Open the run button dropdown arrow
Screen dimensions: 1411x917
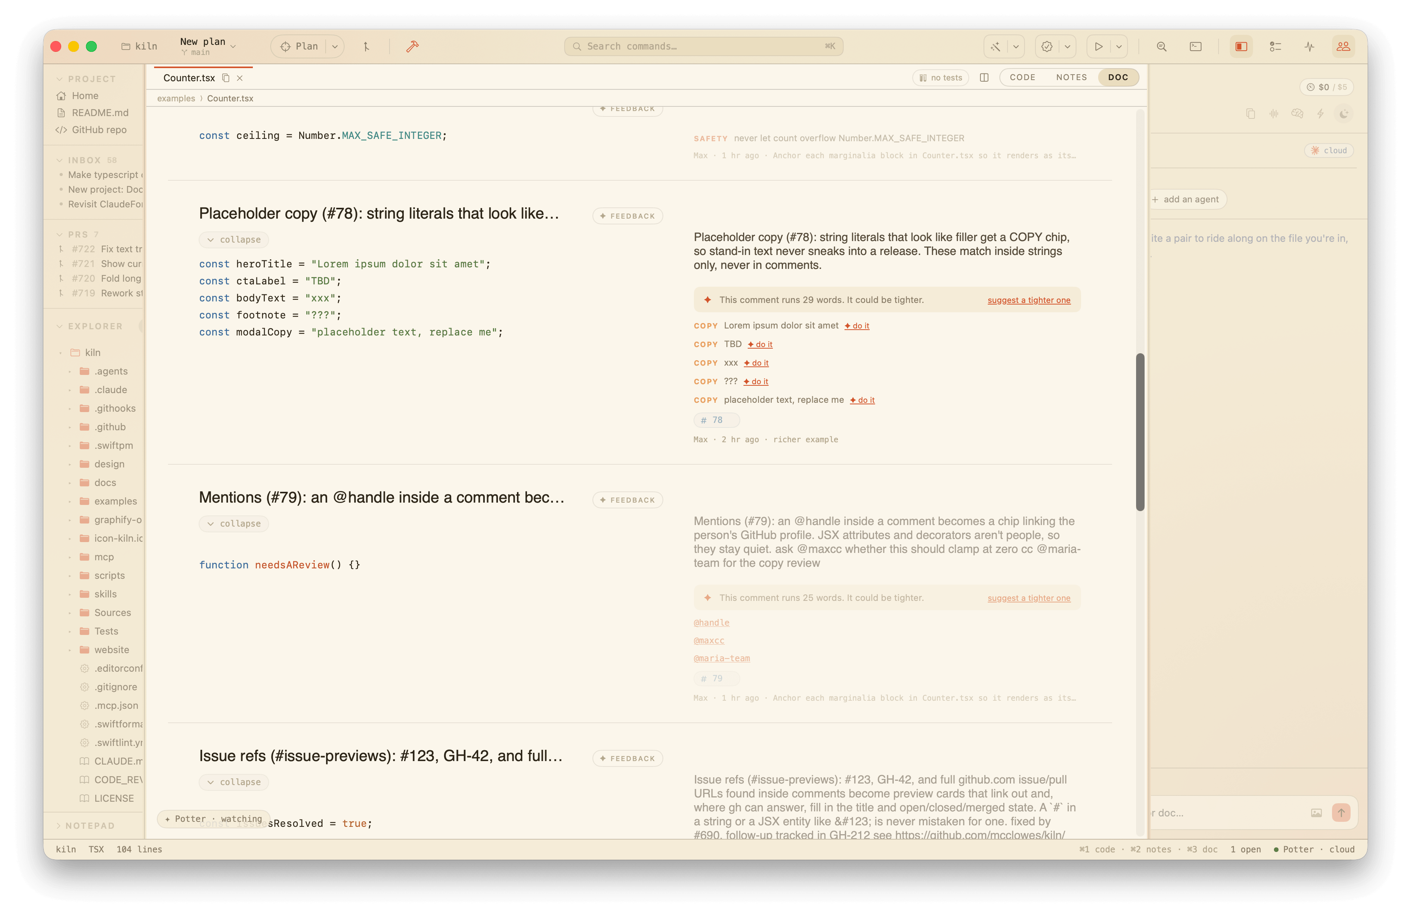coord(1119,46)
